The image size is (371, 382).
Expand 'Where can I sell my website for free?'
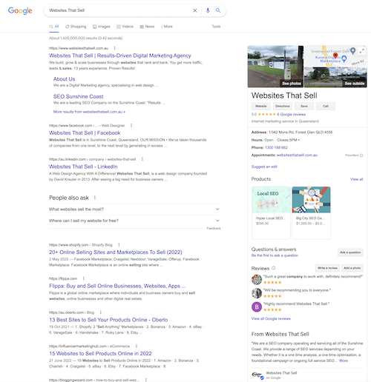[x=135, y=221]
